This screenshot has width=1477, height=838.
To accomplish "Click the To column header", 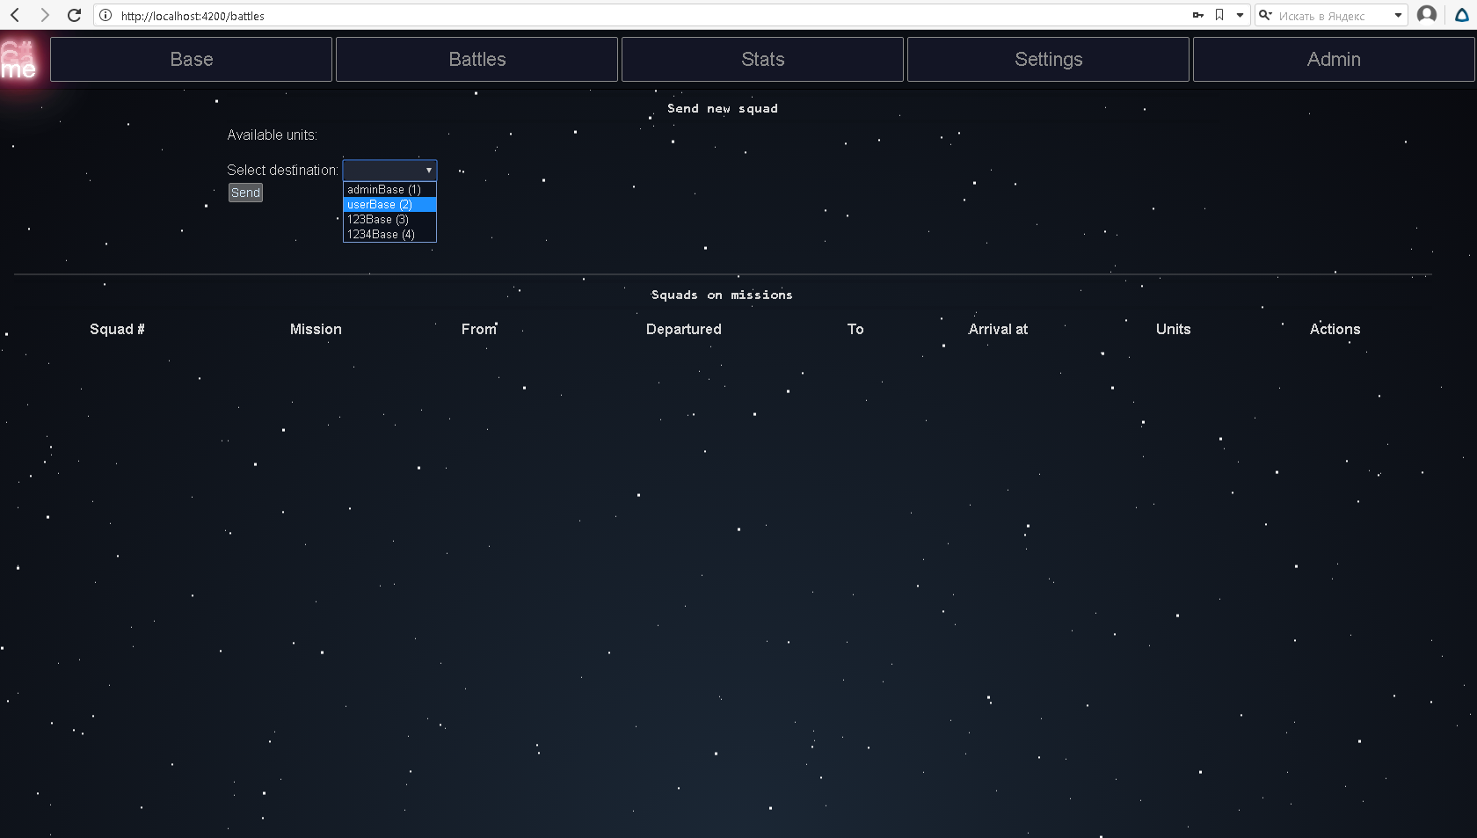I will 855,329.
